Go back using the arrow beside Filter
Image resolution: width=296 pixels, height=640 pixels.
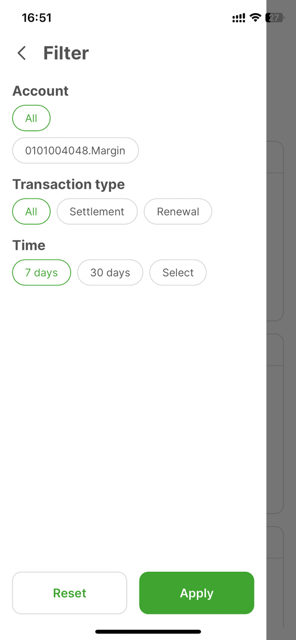(22, 53)
